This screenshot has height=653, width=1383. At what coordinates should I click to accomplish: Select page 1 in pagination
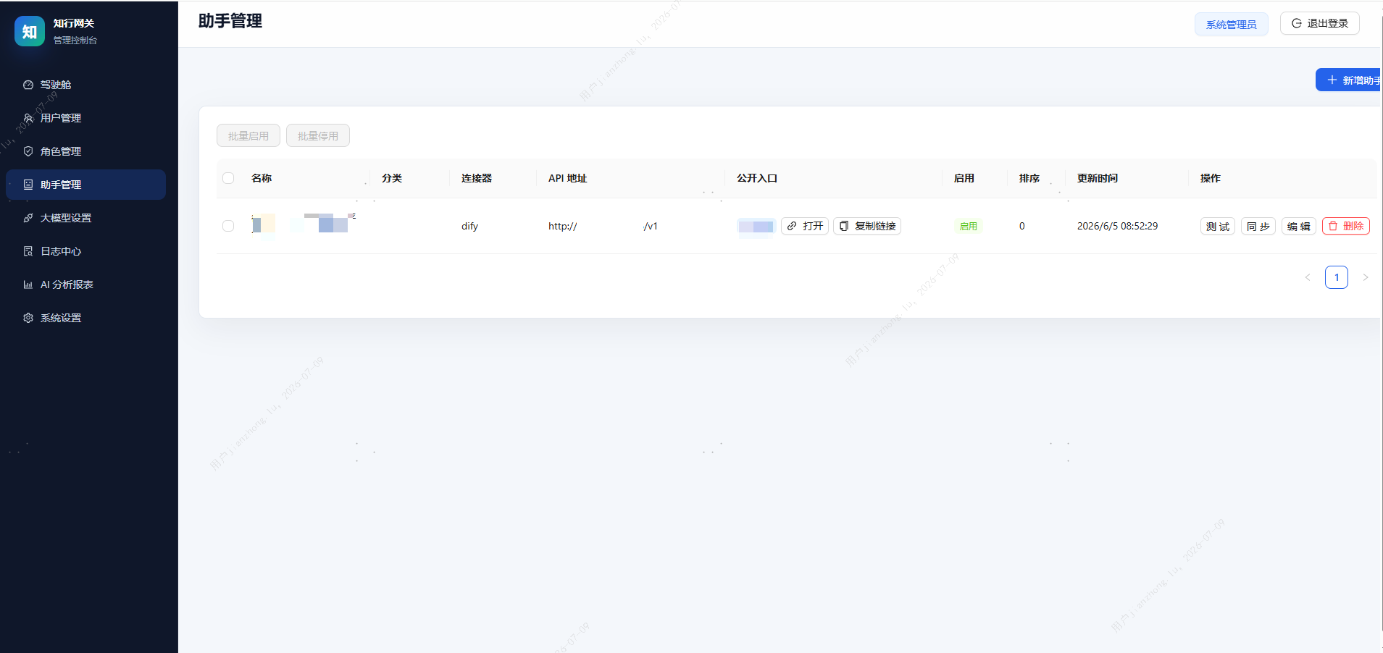[x=1337, y=277]
